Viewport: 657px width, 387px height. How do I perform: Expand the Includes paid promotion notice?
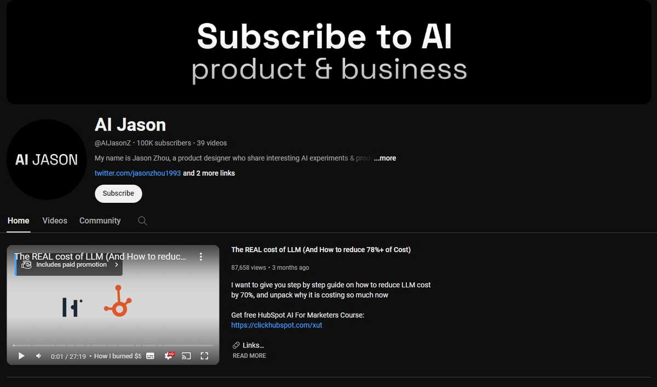point(69,265)
